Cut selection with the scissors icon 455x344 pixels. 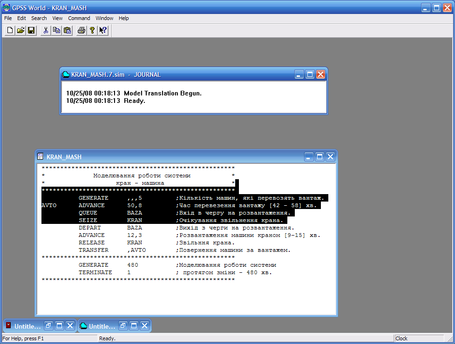click(x=46, y=30)
